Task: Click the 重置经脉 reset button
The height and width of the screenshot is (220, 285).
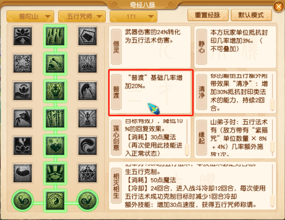Action: [x=208, y=15]
